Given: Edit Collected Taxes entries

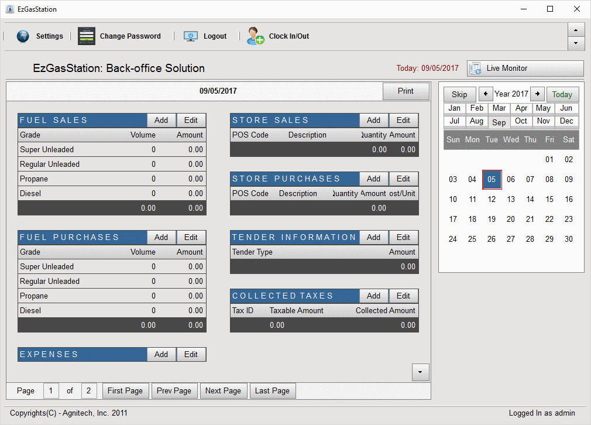Looking at the screenshot, I should [403, 296].
